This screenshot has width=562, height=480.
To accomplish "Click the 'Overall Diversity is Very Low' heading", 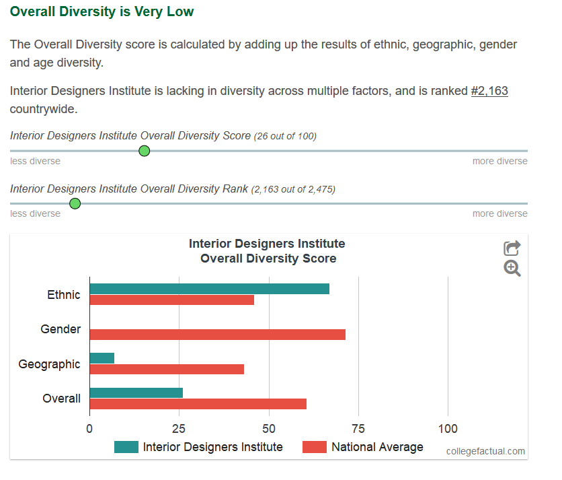I will [x=102, y=11].
